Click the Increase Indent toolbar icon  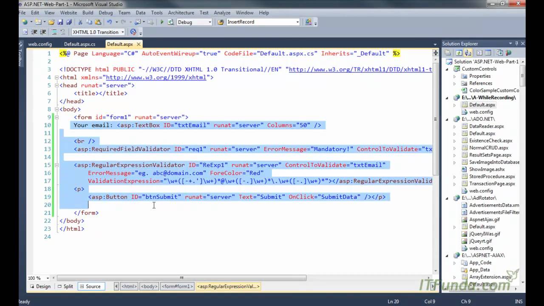pos(43,32)
